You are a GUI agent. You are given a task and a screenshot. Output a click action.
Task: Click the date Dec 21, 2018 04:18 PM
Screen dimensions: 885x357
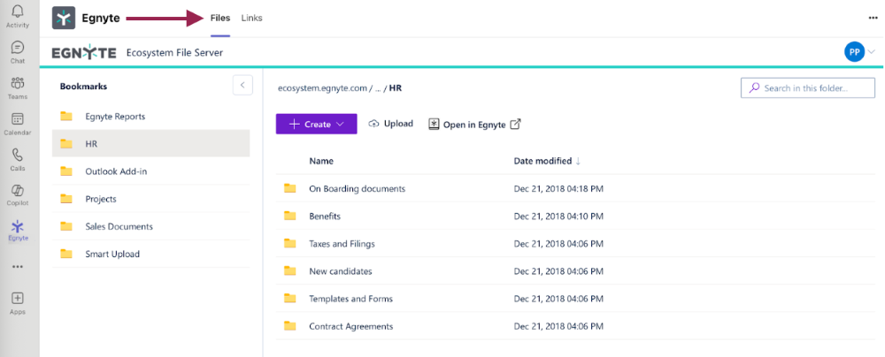[x=558, y=188]
